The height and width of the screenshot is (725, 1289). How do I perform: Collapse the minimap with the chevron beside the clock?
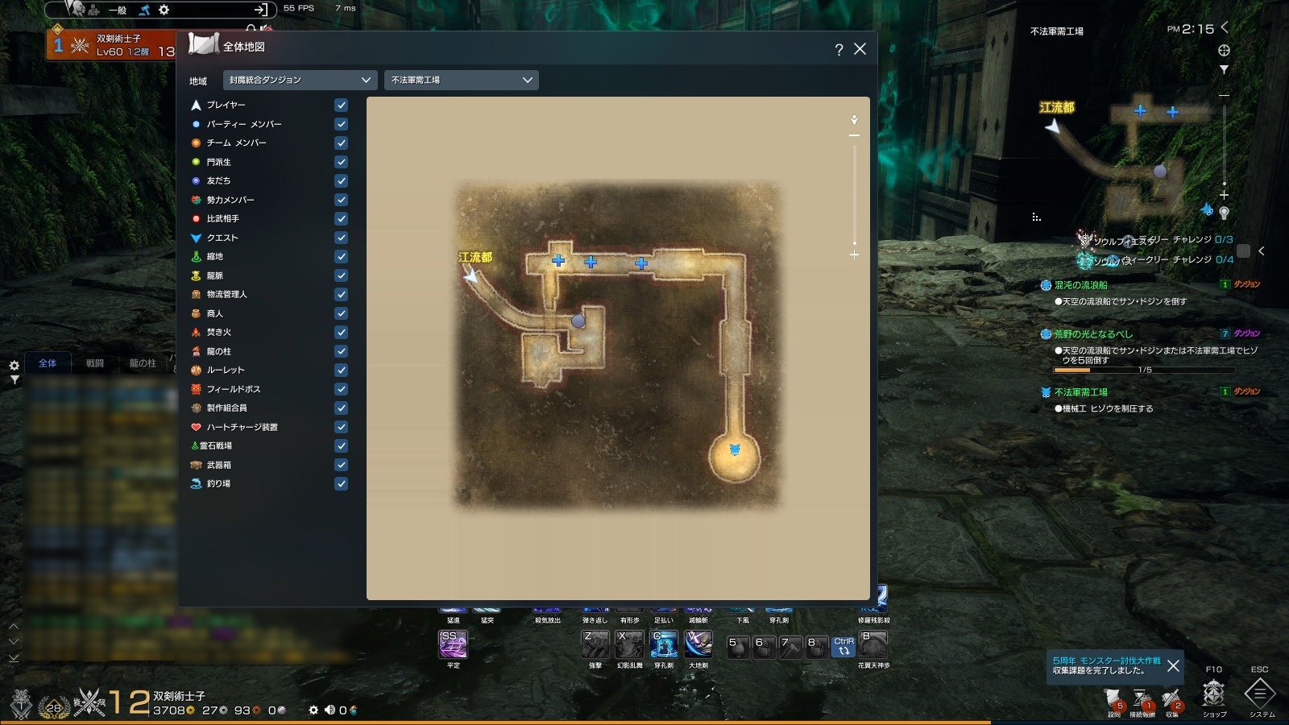[x=1225, y=27]
